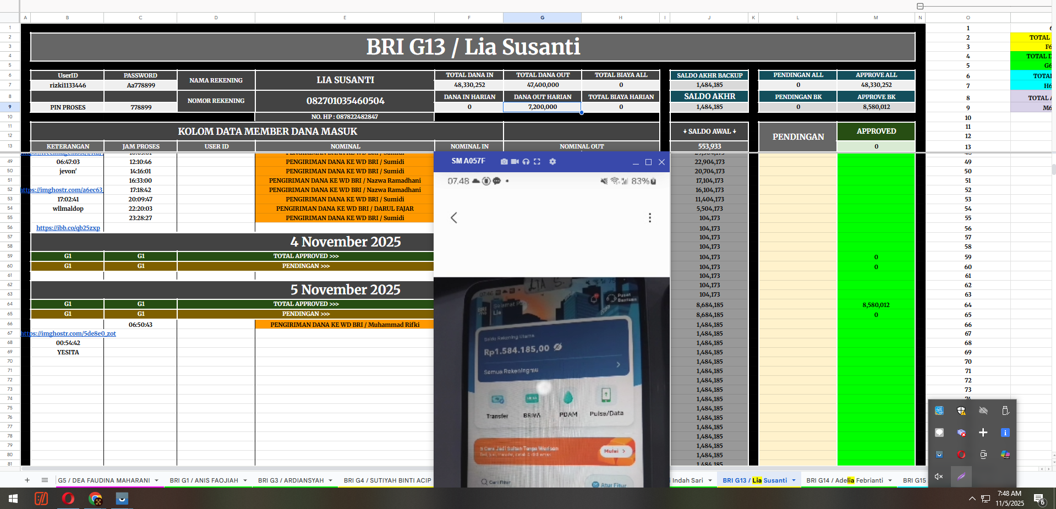Open the network icon in the taskbar
Image resolution: width=1056 pixels, height=509 pixels.
[x=986, y=499]
